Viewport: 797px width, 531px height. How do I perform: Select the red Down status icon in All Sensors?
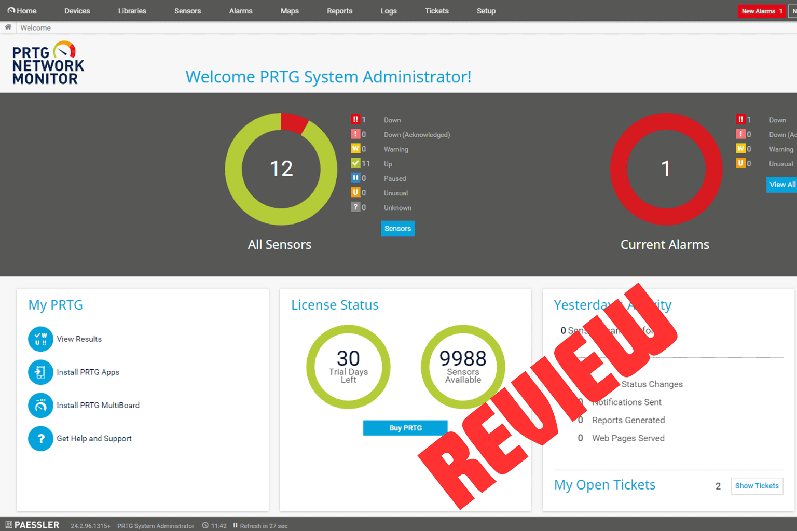point(355,120)
